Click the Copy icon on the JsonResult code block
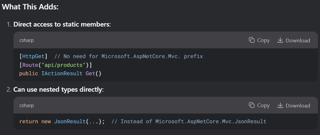320x135 pixels. click(x=252, y=105)
